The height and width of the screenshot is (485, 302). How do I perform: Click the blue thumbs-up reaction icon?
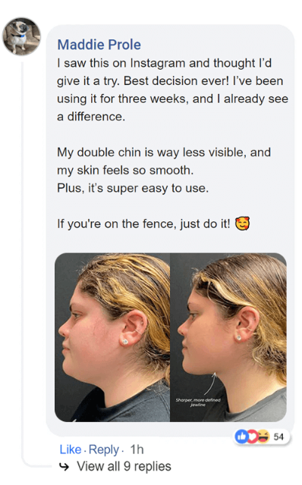click(x=241, y=436)
